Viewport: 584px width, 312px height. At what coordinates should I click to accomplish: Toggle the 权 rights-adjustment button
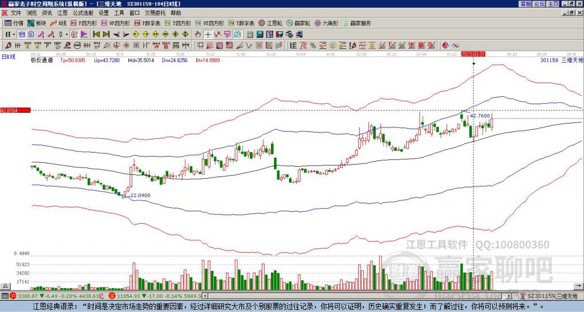tap(74, 35)
